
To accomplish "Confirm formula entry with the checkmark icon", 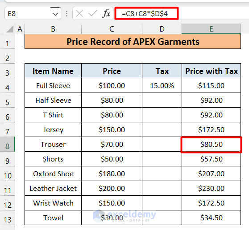I will point(93,13).
